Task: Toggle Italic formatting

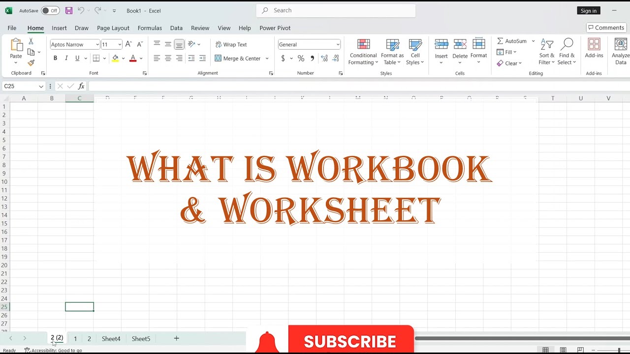Action: click(66, 58)
